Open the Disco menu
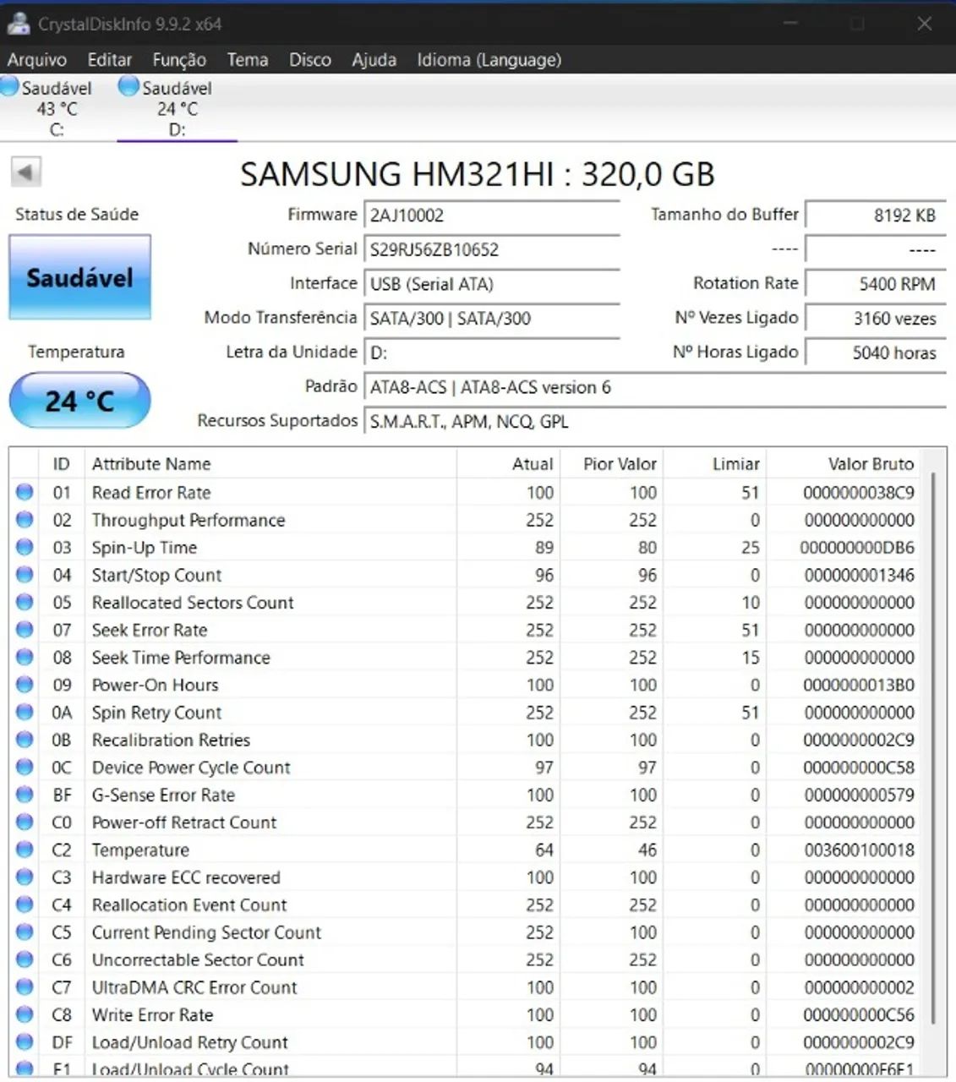This screenshot has width=956, height=1082. click(x=310, y=59)
